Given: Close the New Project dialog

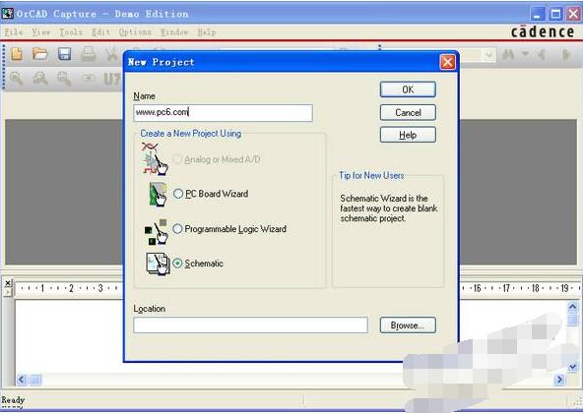Looking at the screenshot, I should pyautogui.click(x=447, y=62).
